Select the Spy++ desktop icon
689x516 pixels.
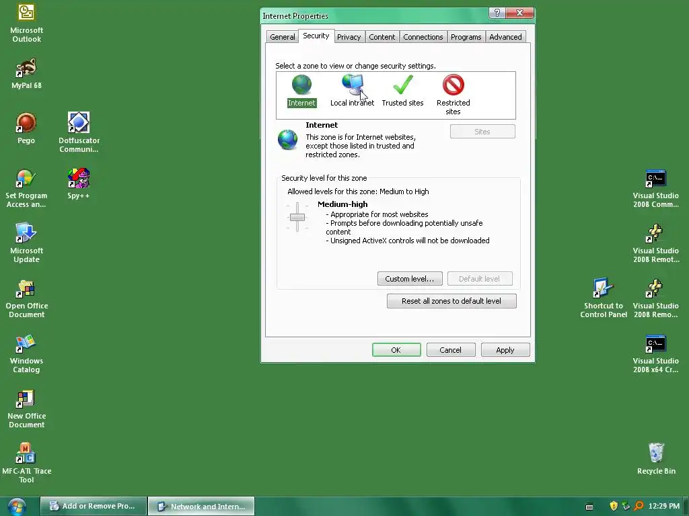(x=79, y=183)
